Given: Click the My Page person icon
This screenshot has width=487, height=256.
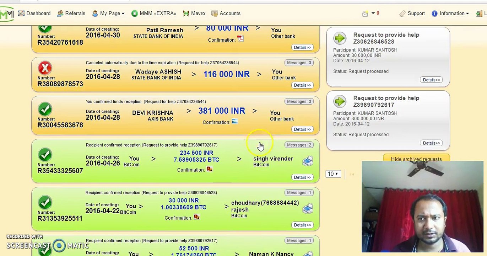Looking at the screenshot, I should pos(95,14).
